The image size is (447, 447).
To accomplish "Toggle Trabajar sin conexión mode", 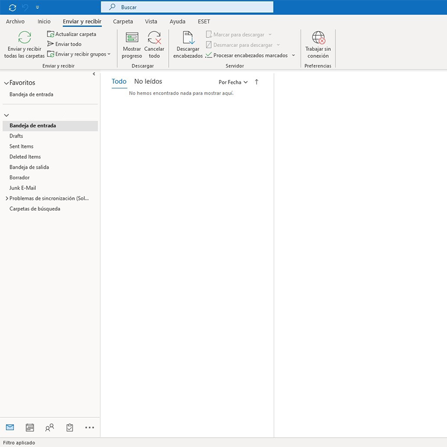I will pyautogui.click(x=318, y=38).
